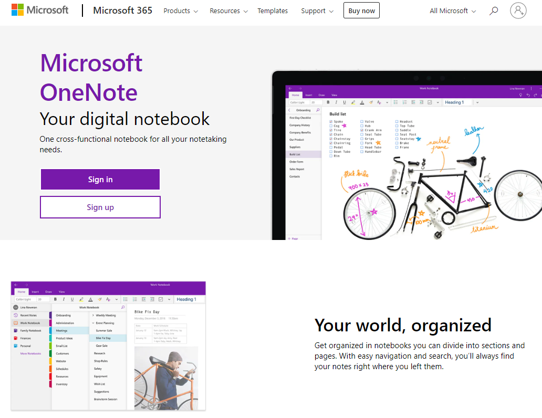Select the Draw tab in the laptop screenshot
Image resolution: width=542 pixels, height=418 pixels.
click(x=321, y=95)
